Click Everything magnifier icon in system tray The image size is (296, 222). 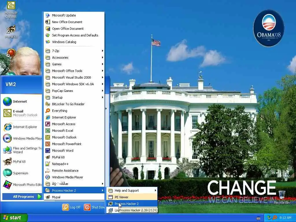coord(275,218)
